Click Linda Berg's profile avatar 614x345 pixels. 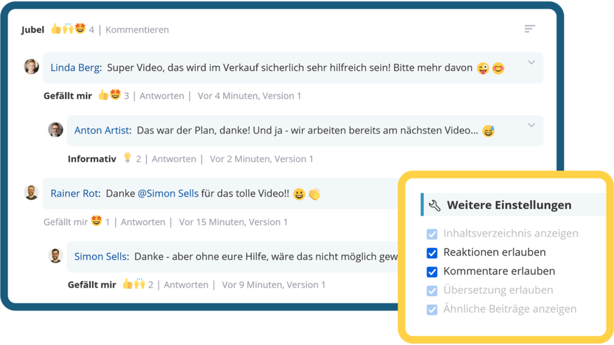coord(31,67)
